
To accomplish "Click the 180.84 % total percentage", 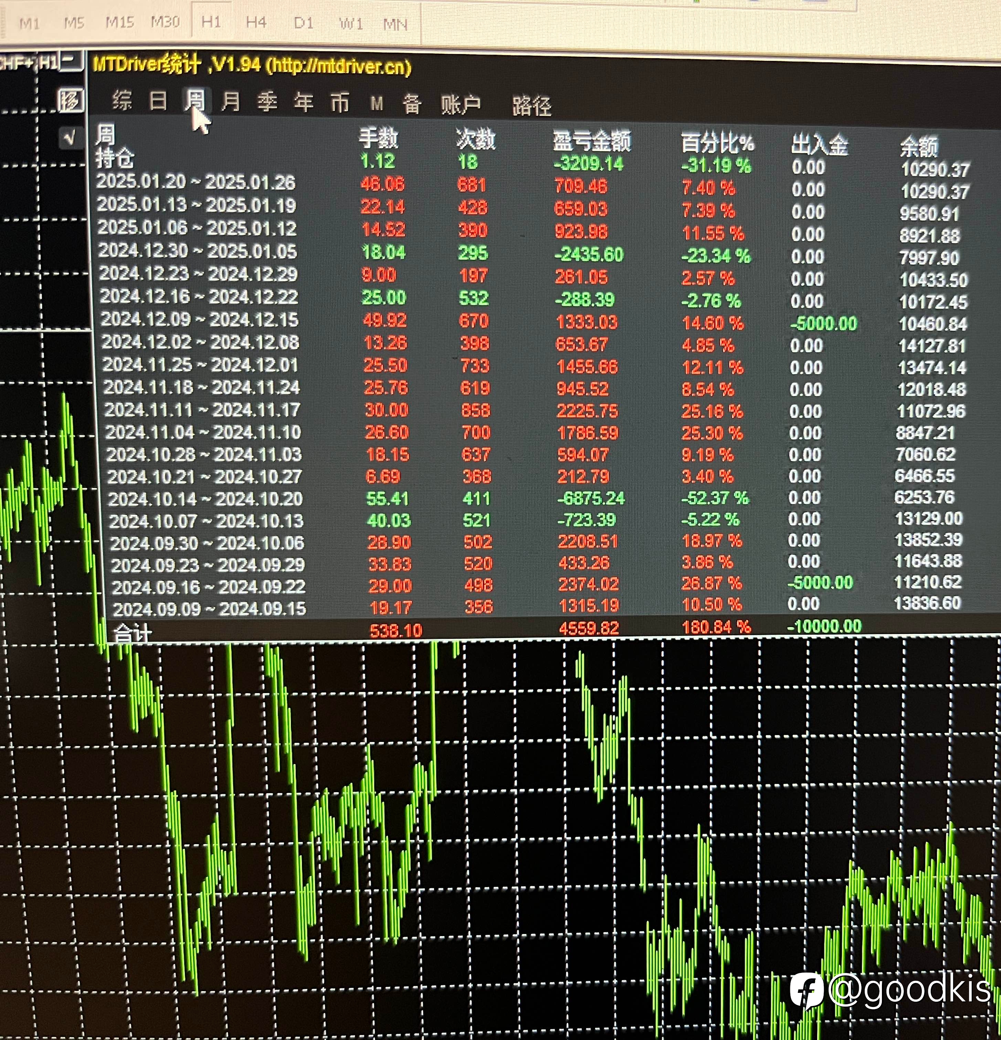I will pyautogui.click(x=716, y=627).
